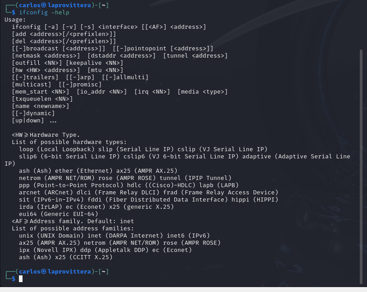Click the terminal's vertical scrollbar thumb
This screenshot has width=367, height=292.
[x=361, y=167]
